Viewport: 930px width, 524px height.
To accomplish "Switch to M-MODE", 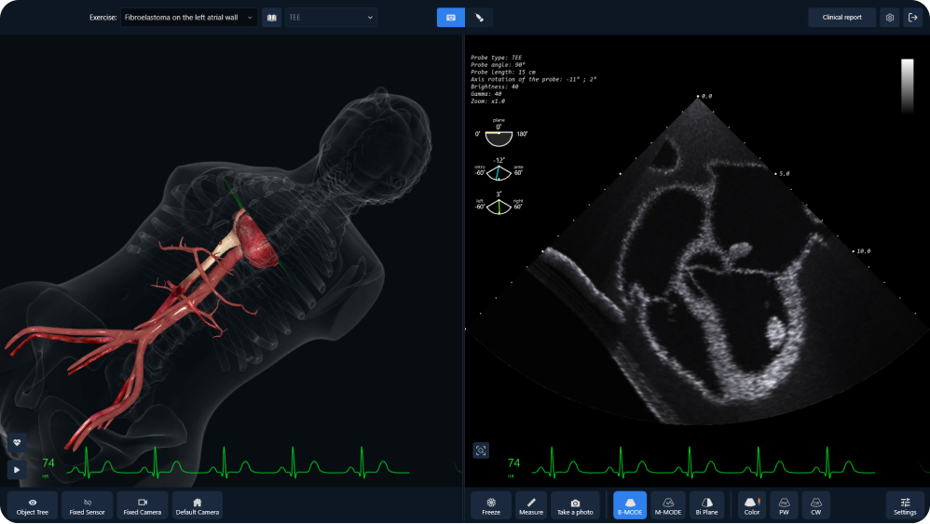I will click(x=668, y=505).
